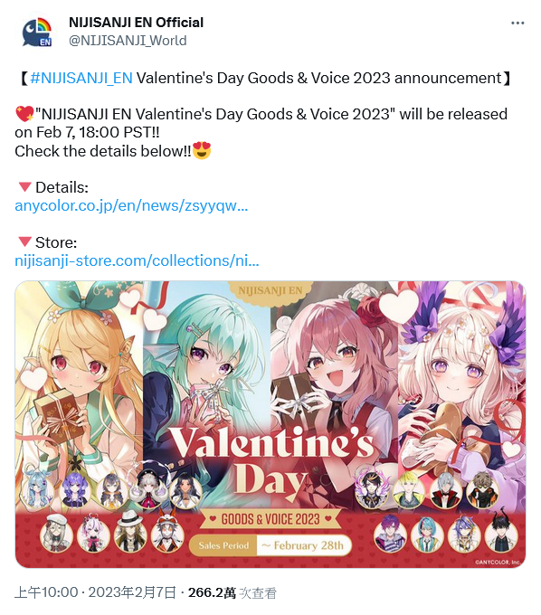Click the @NIJISANJI_World handle
This screenshot has height=615, width=541.
point(128,41)
